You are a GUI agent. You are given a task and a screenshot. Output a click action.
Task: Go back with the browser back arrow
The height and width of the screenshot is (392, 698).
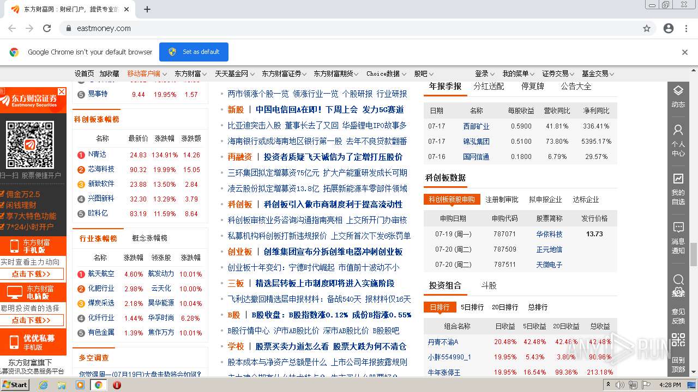[x=12, y=28]
